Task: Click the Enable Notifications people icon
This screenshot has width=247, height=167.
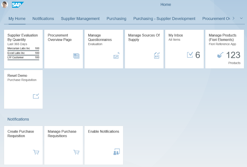Action: 116,152
